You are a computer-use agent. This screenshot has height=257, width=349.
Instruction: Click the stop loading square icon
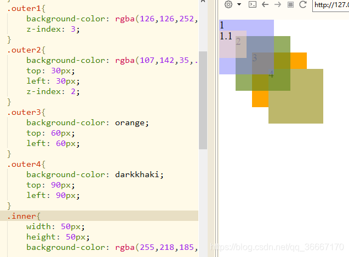tap(290, 4)
